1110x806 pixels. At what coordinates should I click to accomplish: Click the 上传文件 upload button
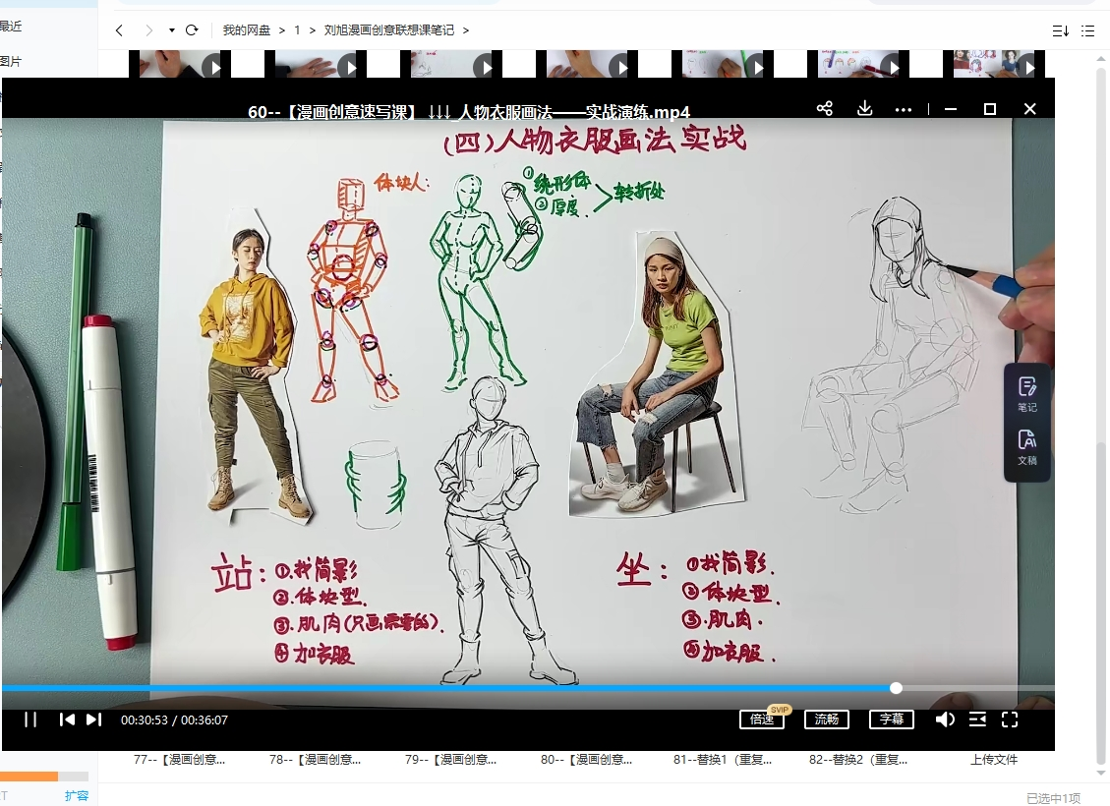(992, 760)
